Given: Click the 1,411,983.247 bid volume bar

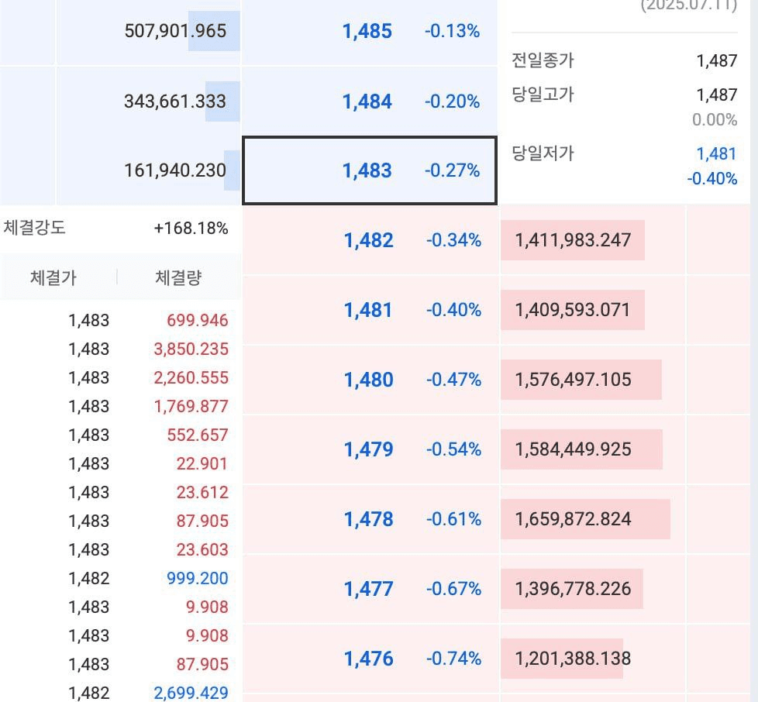Looking at the screenshot, I should tap(573, 240).
